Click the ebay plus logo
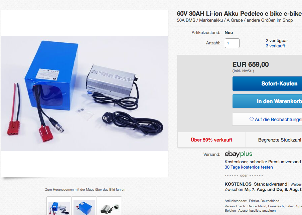This screenshot has width=302, height=215. 239,154
